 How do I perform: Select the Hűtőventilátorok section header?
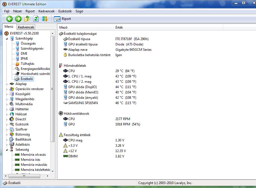[x=74, y=113]
